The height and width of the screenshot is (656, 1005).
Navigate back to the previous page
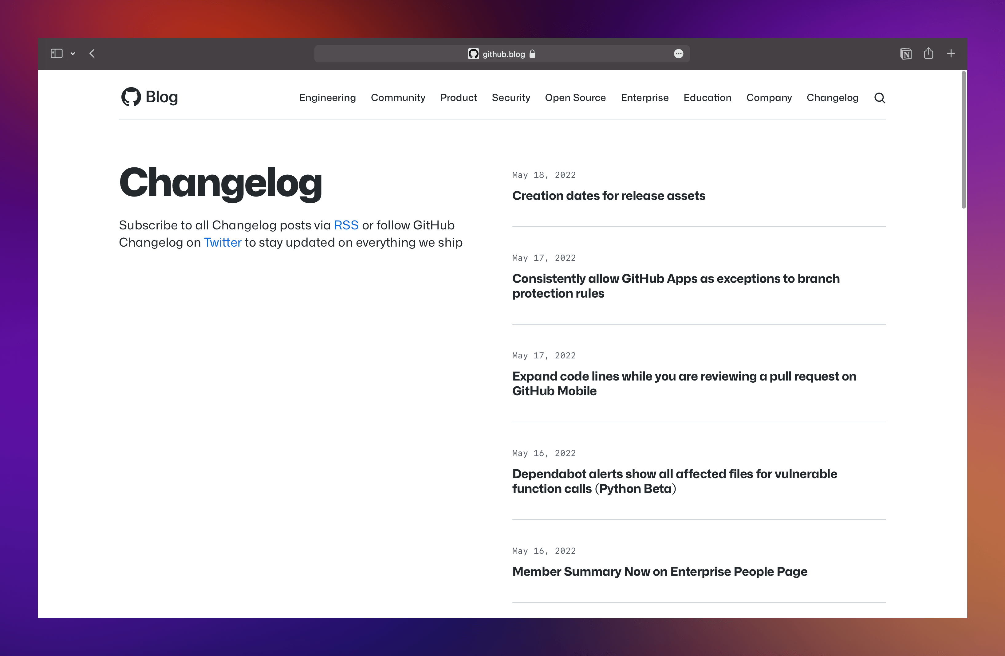coord(92,53)
